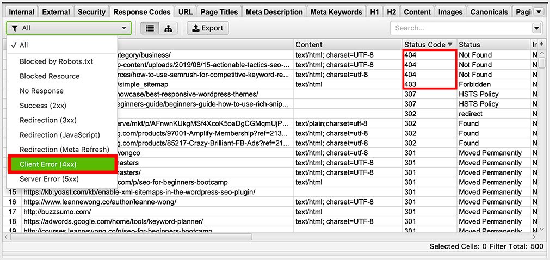Open the URL tab
Viewport: 550px width, 260px height.
click(x=185, y=12)
